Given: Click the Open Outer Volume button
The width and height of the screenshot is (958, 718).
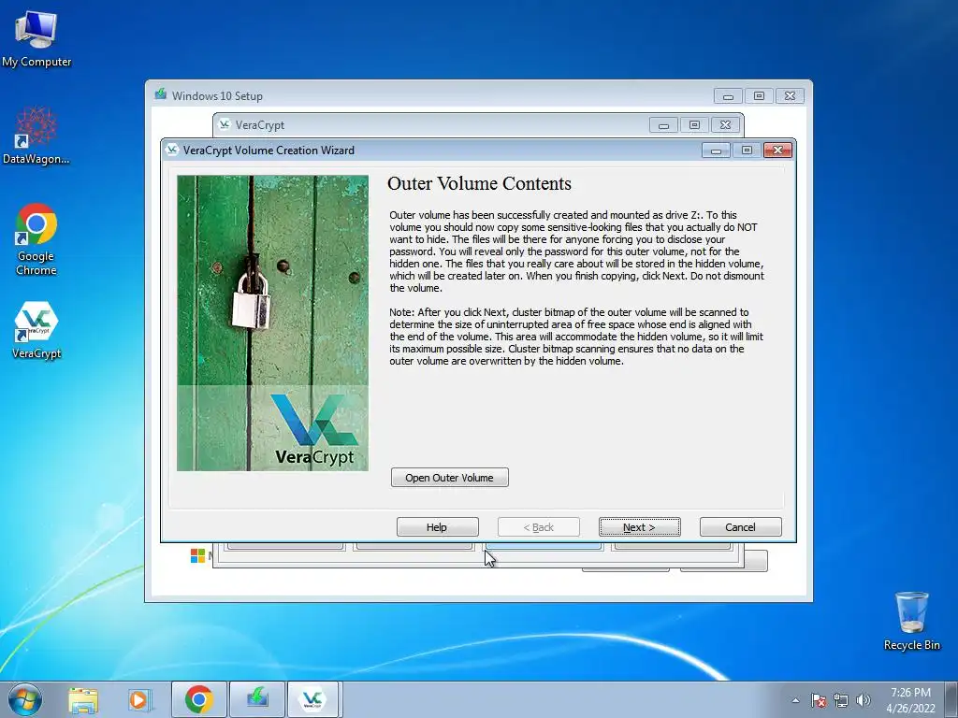Looking at the screenshot, I should click(450, 478).
